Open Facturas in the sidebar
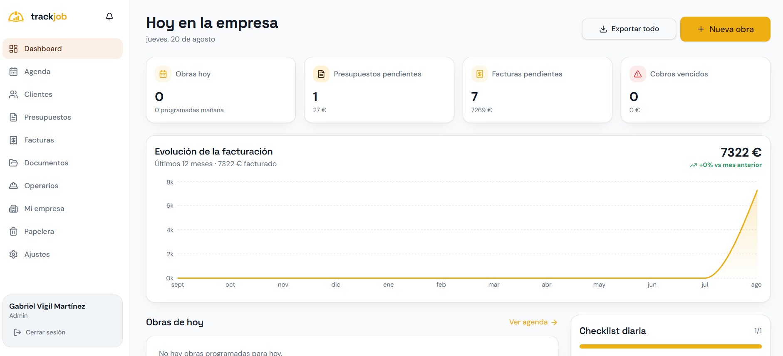Screen dimensions: 783x356 [62, 140]
